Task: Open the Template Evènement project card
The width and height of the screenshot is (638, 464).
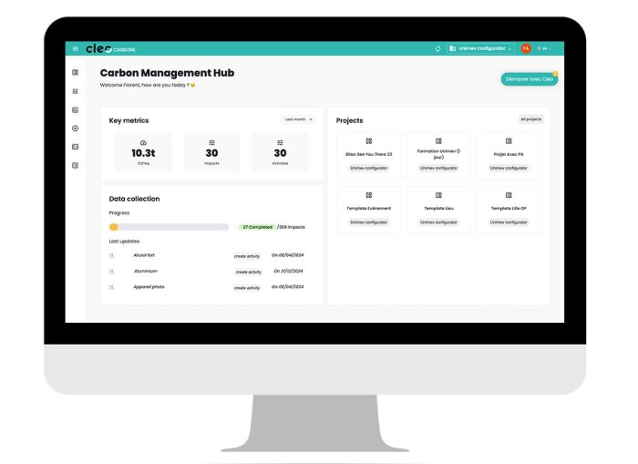Action: coord(369,209)
